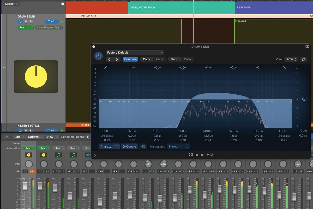Open the Processing Stereo dropdown
Screen dimensions: 313x209
(x=178, y=147)
